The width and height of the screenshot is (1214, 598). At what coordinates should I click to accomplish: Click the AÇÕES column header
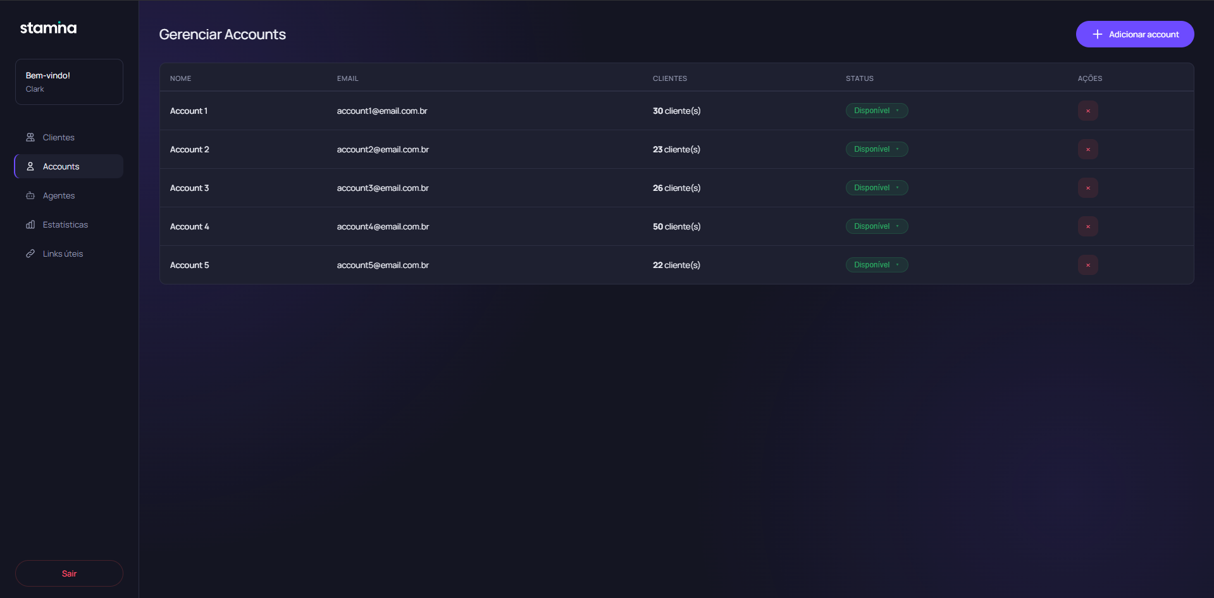[1090, 78]
